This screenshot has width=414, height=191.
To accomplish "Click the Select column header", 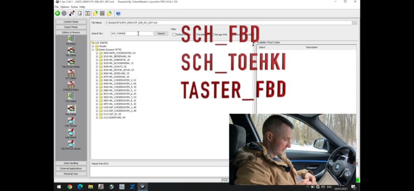I will click(262, 48).
